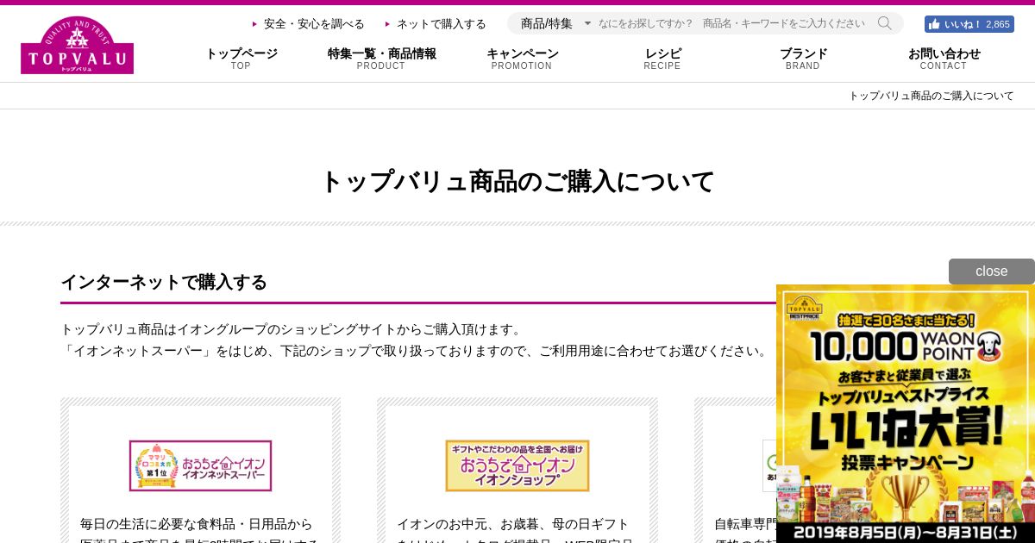1035x543 pixels.
Task: Click the おうちでイオン イオンネットスーパー logo
Action: coord(200,466)
